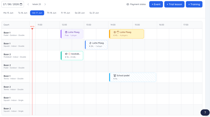Image resolution: width=210 pixels, height=117 pixels.
Task: Click the current time marker 10:52
Action: coord(32,27)
